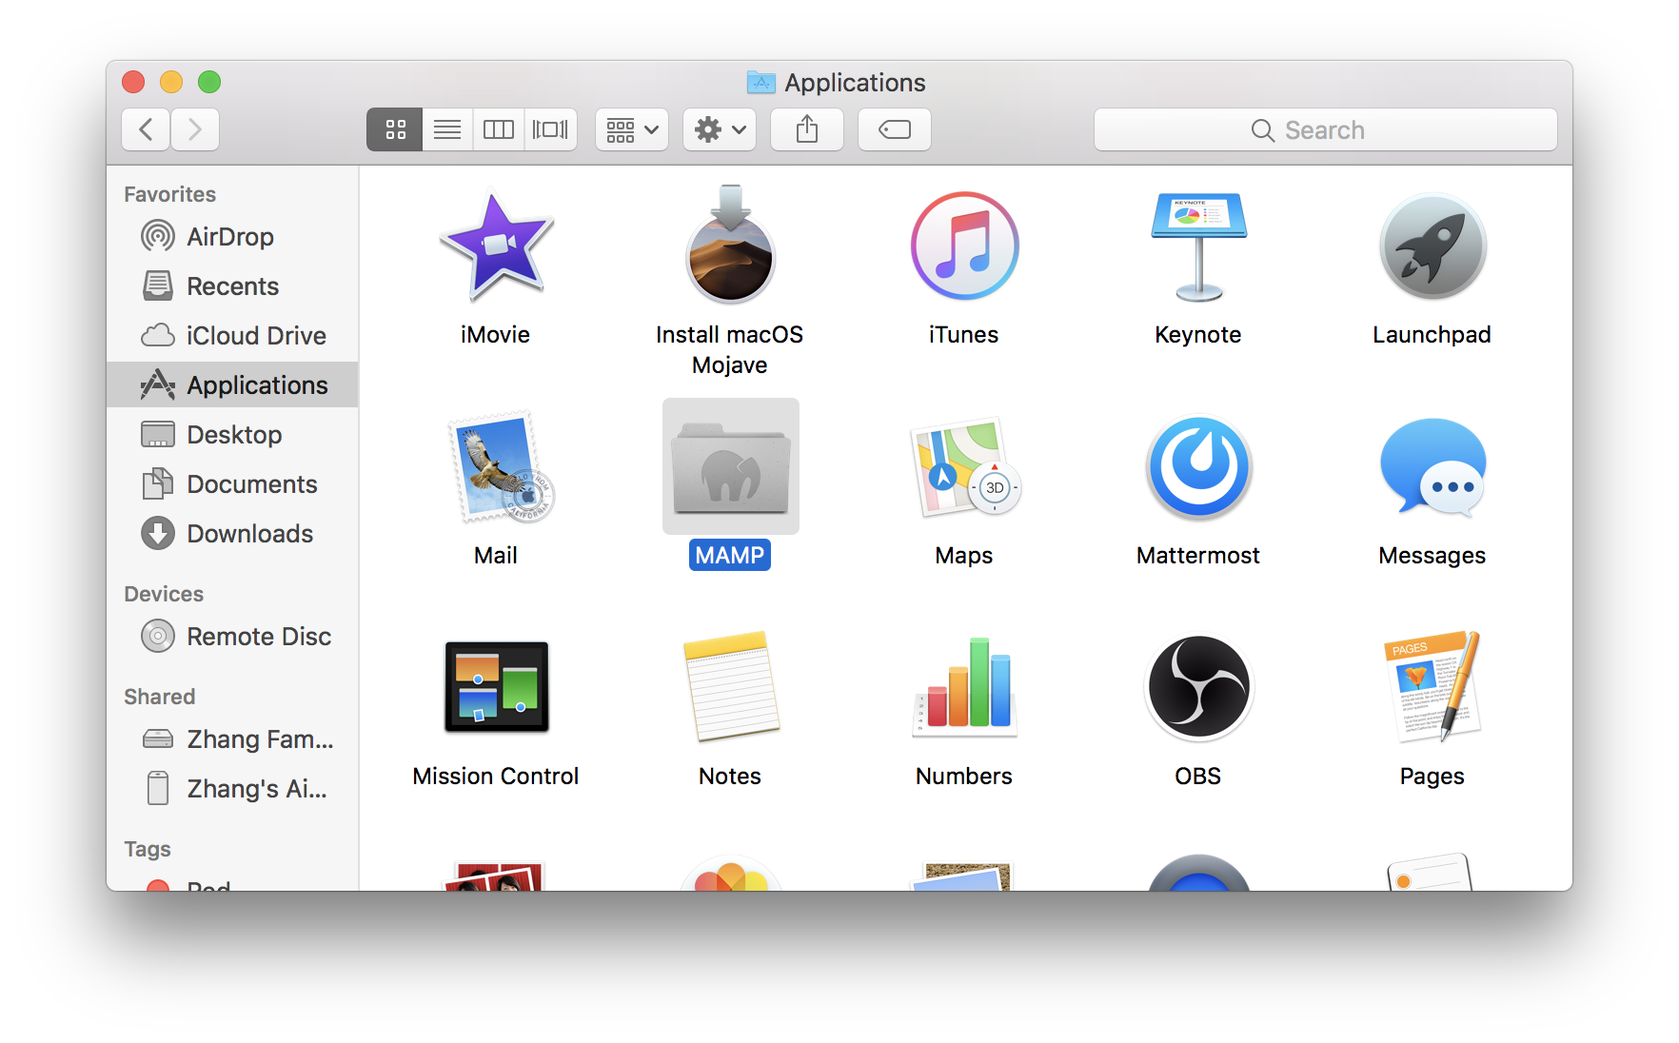Click the Edit Tags button

895,129
